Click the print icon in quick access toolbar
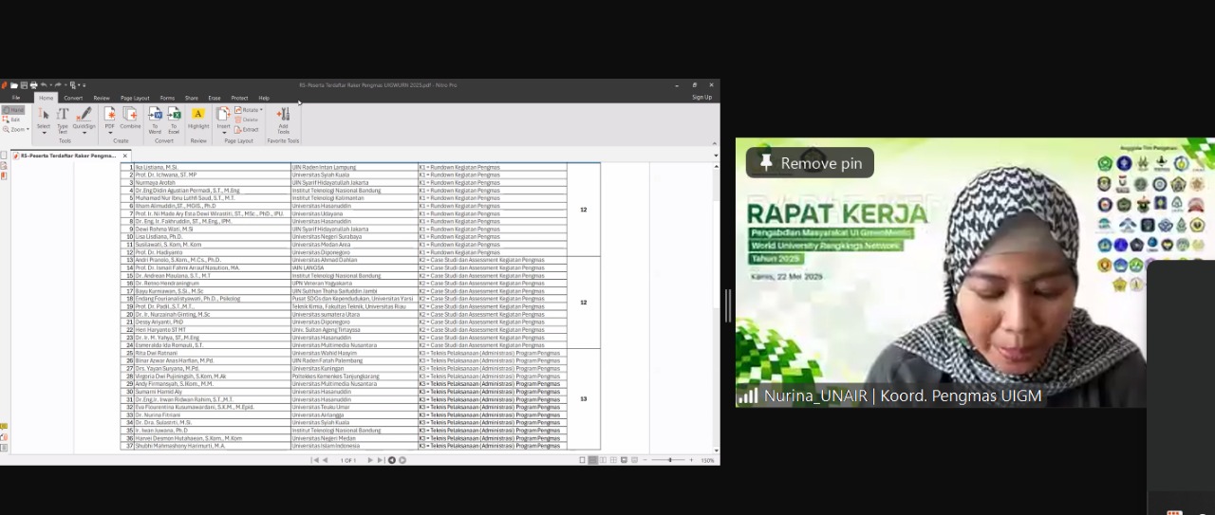The image size is (1215, 515). point(33,85)
